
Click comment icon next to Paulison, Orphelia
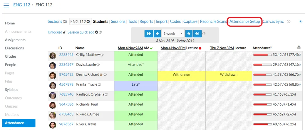(x=106, y=95)
